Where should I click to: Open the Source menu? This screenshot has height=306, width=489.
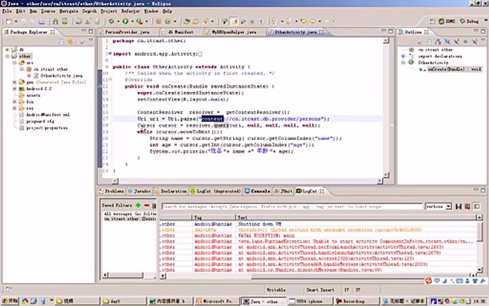pyautogui.click(x=48, y=11)
